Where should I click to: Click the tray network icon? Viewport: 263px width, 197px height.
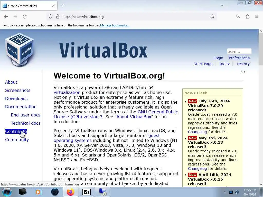pos(237,192)
